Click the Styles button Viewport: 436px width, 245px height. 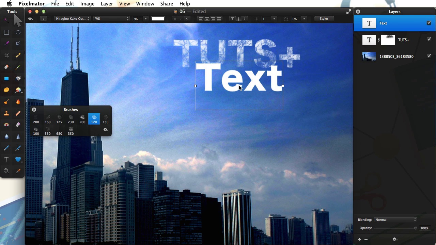tap(324, 19)
